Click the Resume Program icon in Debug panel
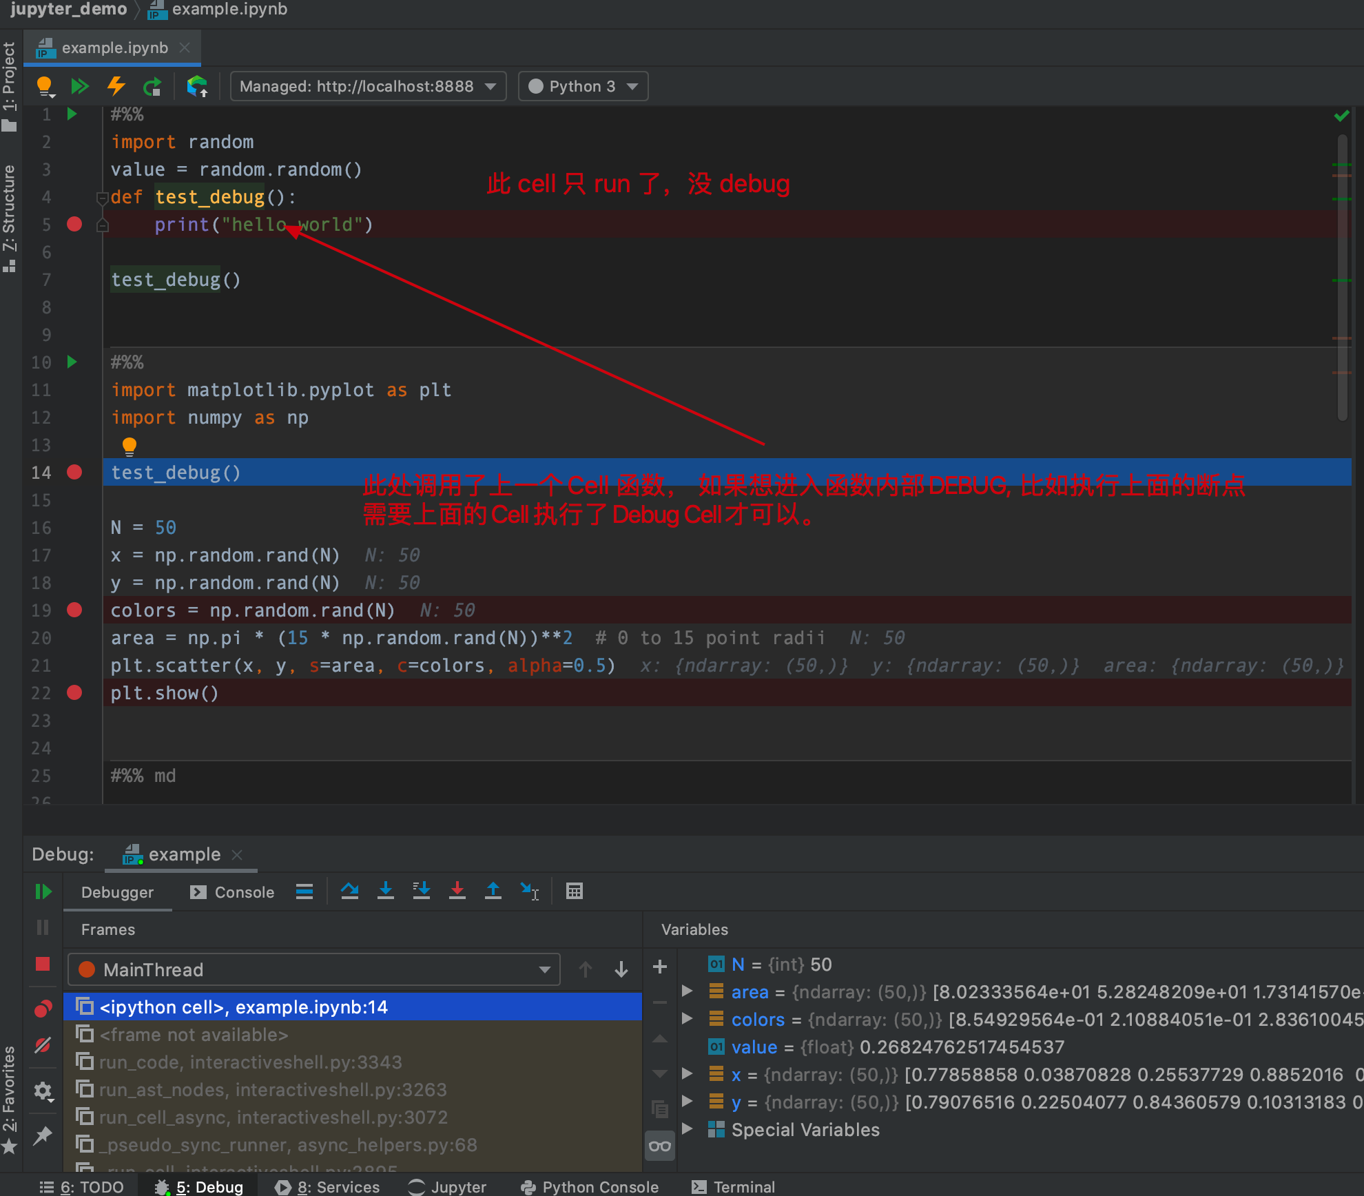This screenshot has width=1364, height=1196. 43,891
